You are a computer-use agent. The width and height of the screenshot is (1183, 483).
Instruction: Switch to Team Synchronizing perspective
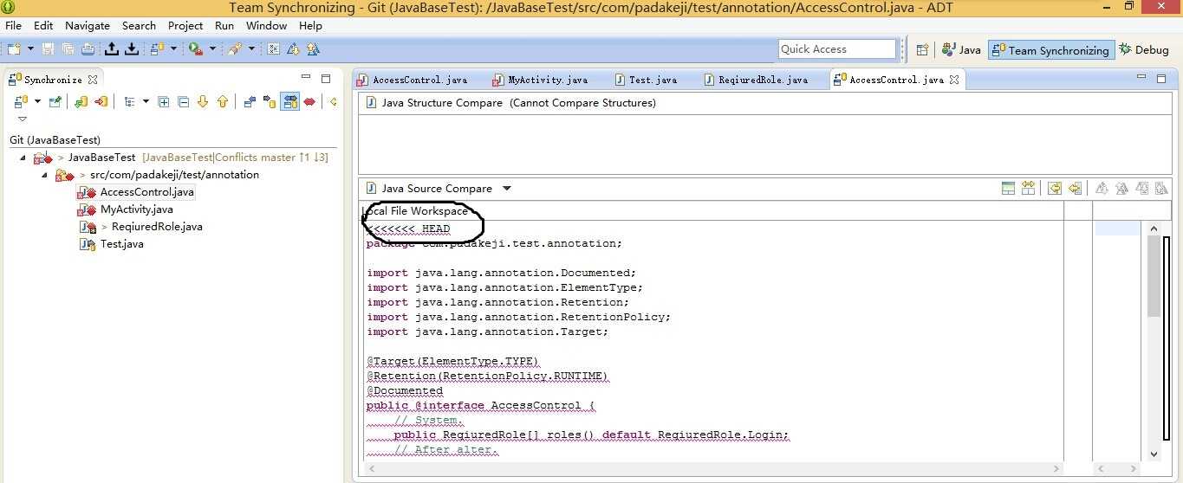1050,49
